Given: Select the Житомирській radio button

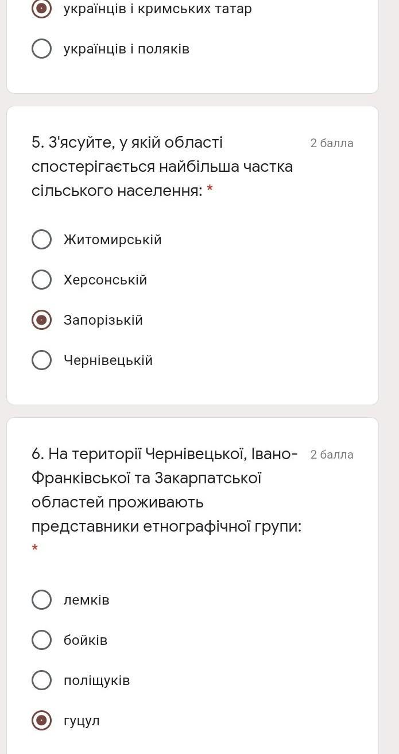Looking at the screenshot, I should point(41,240).
